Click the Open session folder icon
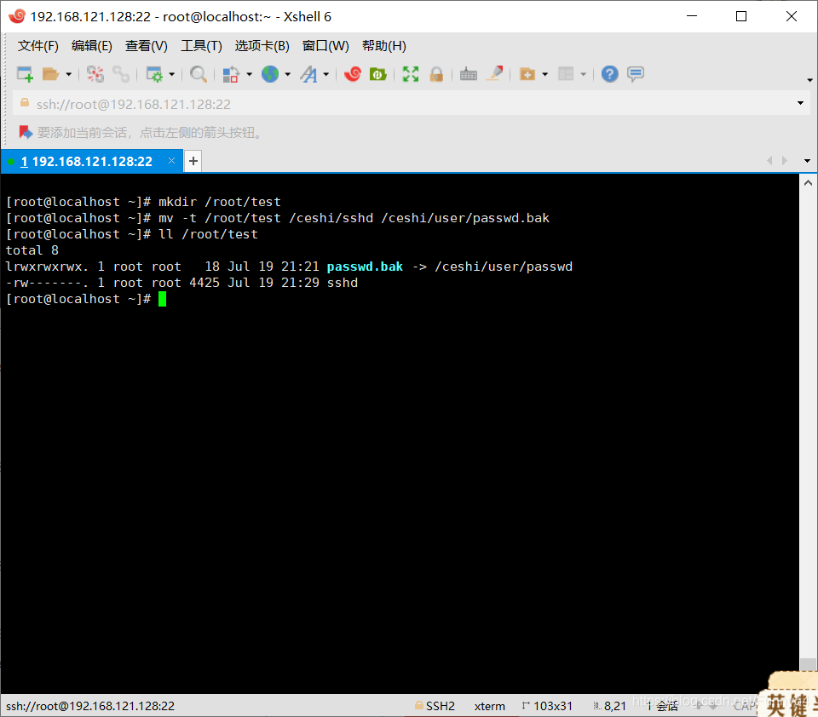The width and height of the screenshot is (818, 717). tap(50, 74)
